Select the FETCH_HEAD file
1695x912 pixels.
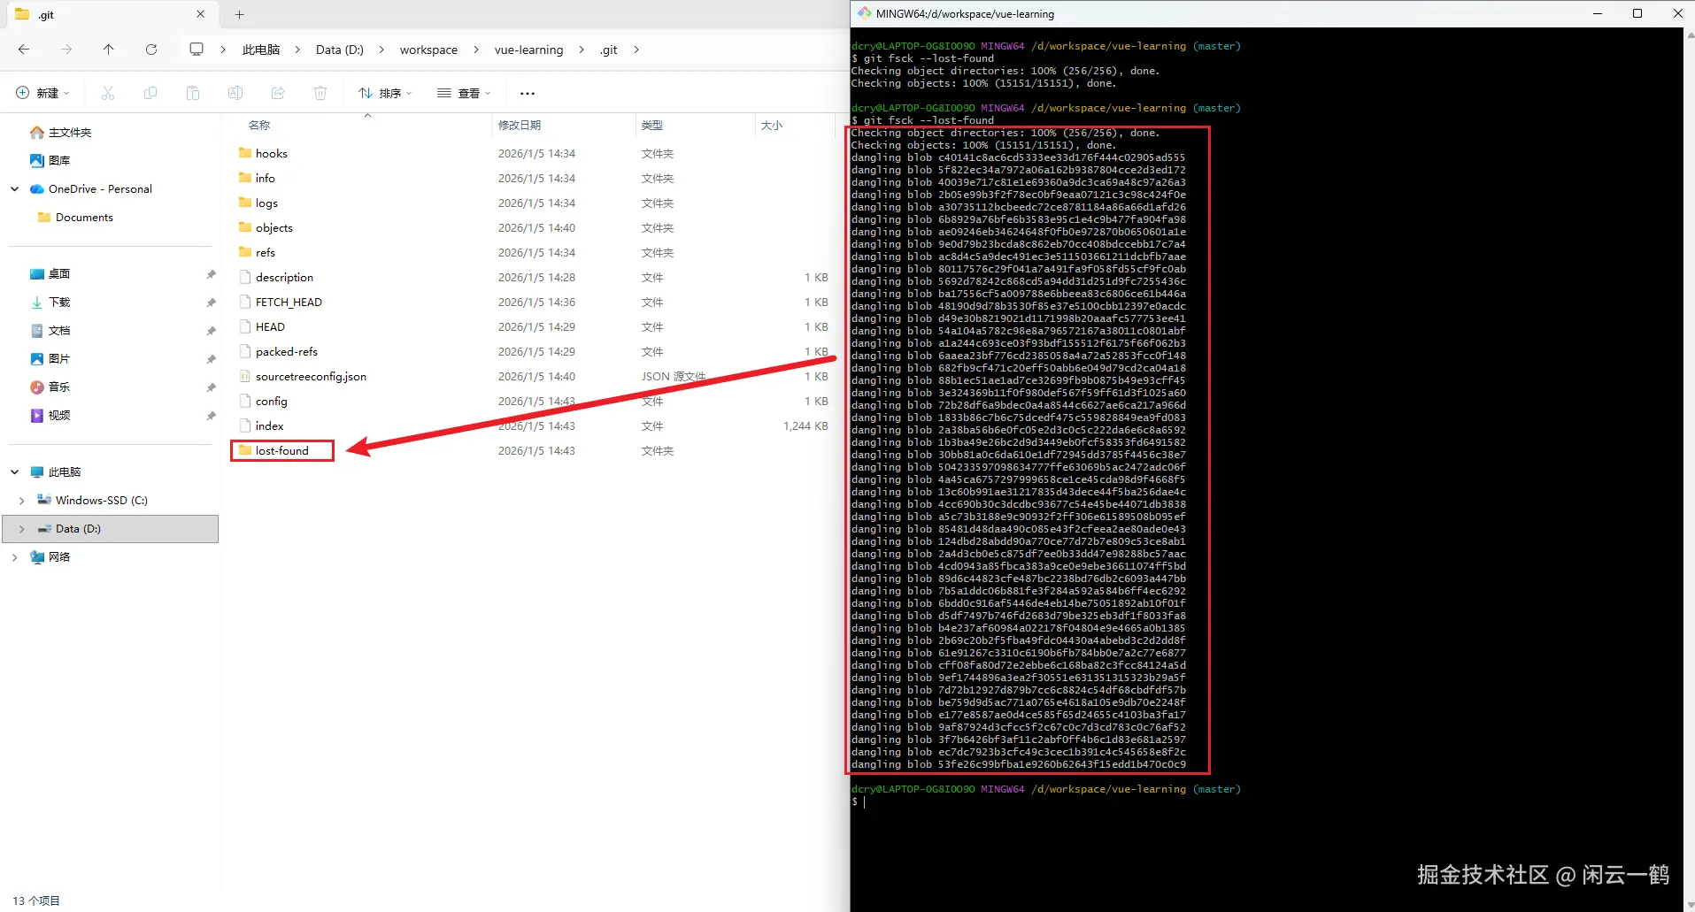pos(289,302)
